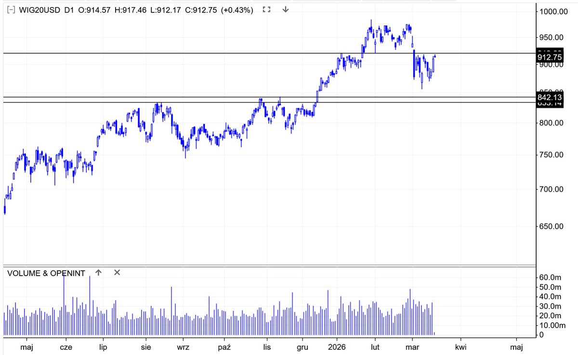This screenshot has width=578, height=355.
Task: Click the fullscreen brackets icon in the chart header
Action: 267,10
